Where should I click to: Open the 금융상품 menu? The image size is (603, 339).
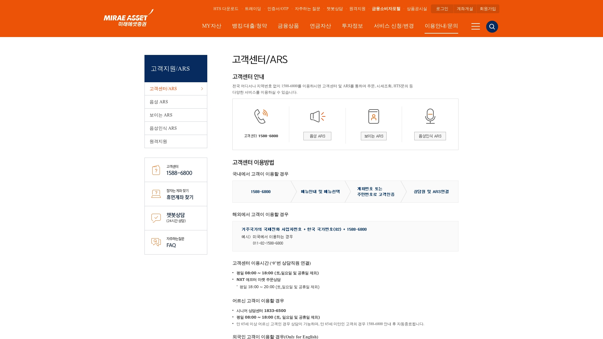[288, 26]
